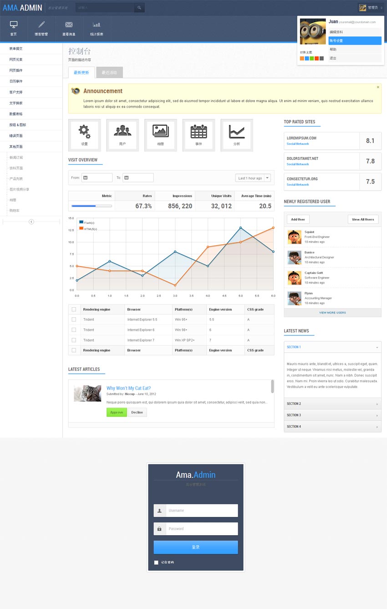
Task: Open 查看消息 envelope icon in navigation
Action: [69, 28]
